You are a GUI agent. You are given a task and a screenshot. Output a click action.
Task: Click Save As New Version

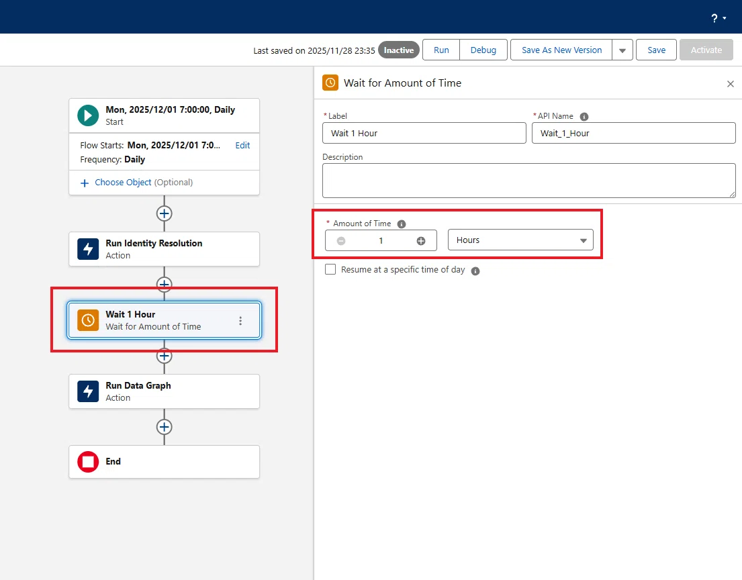[562, 50]
